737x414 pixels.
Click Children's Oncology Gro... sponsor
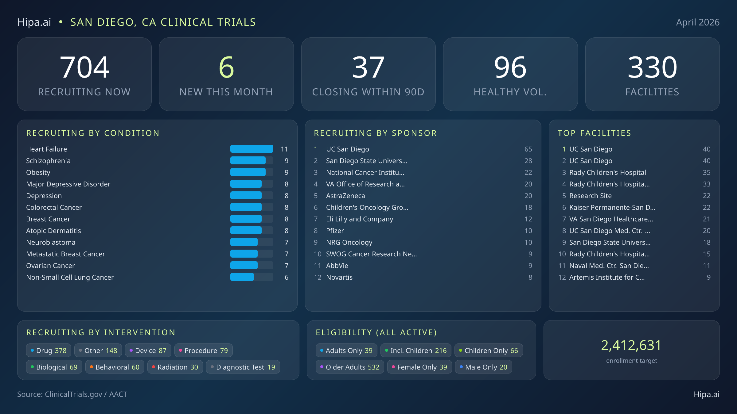423,207
